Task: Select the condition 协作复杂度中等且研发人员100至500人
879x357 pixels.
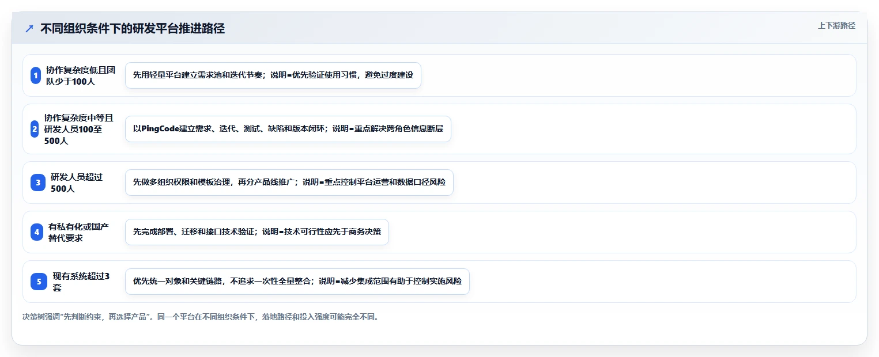Action: coord(79,129)
